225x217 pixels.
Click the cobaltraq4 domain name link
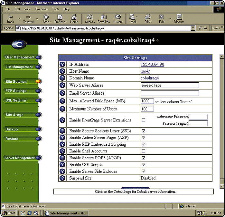pyautogui.click(x=150, y=78)
